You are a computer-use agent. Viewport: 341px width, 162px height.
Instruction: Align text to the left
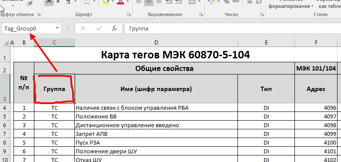pos(139,2)
